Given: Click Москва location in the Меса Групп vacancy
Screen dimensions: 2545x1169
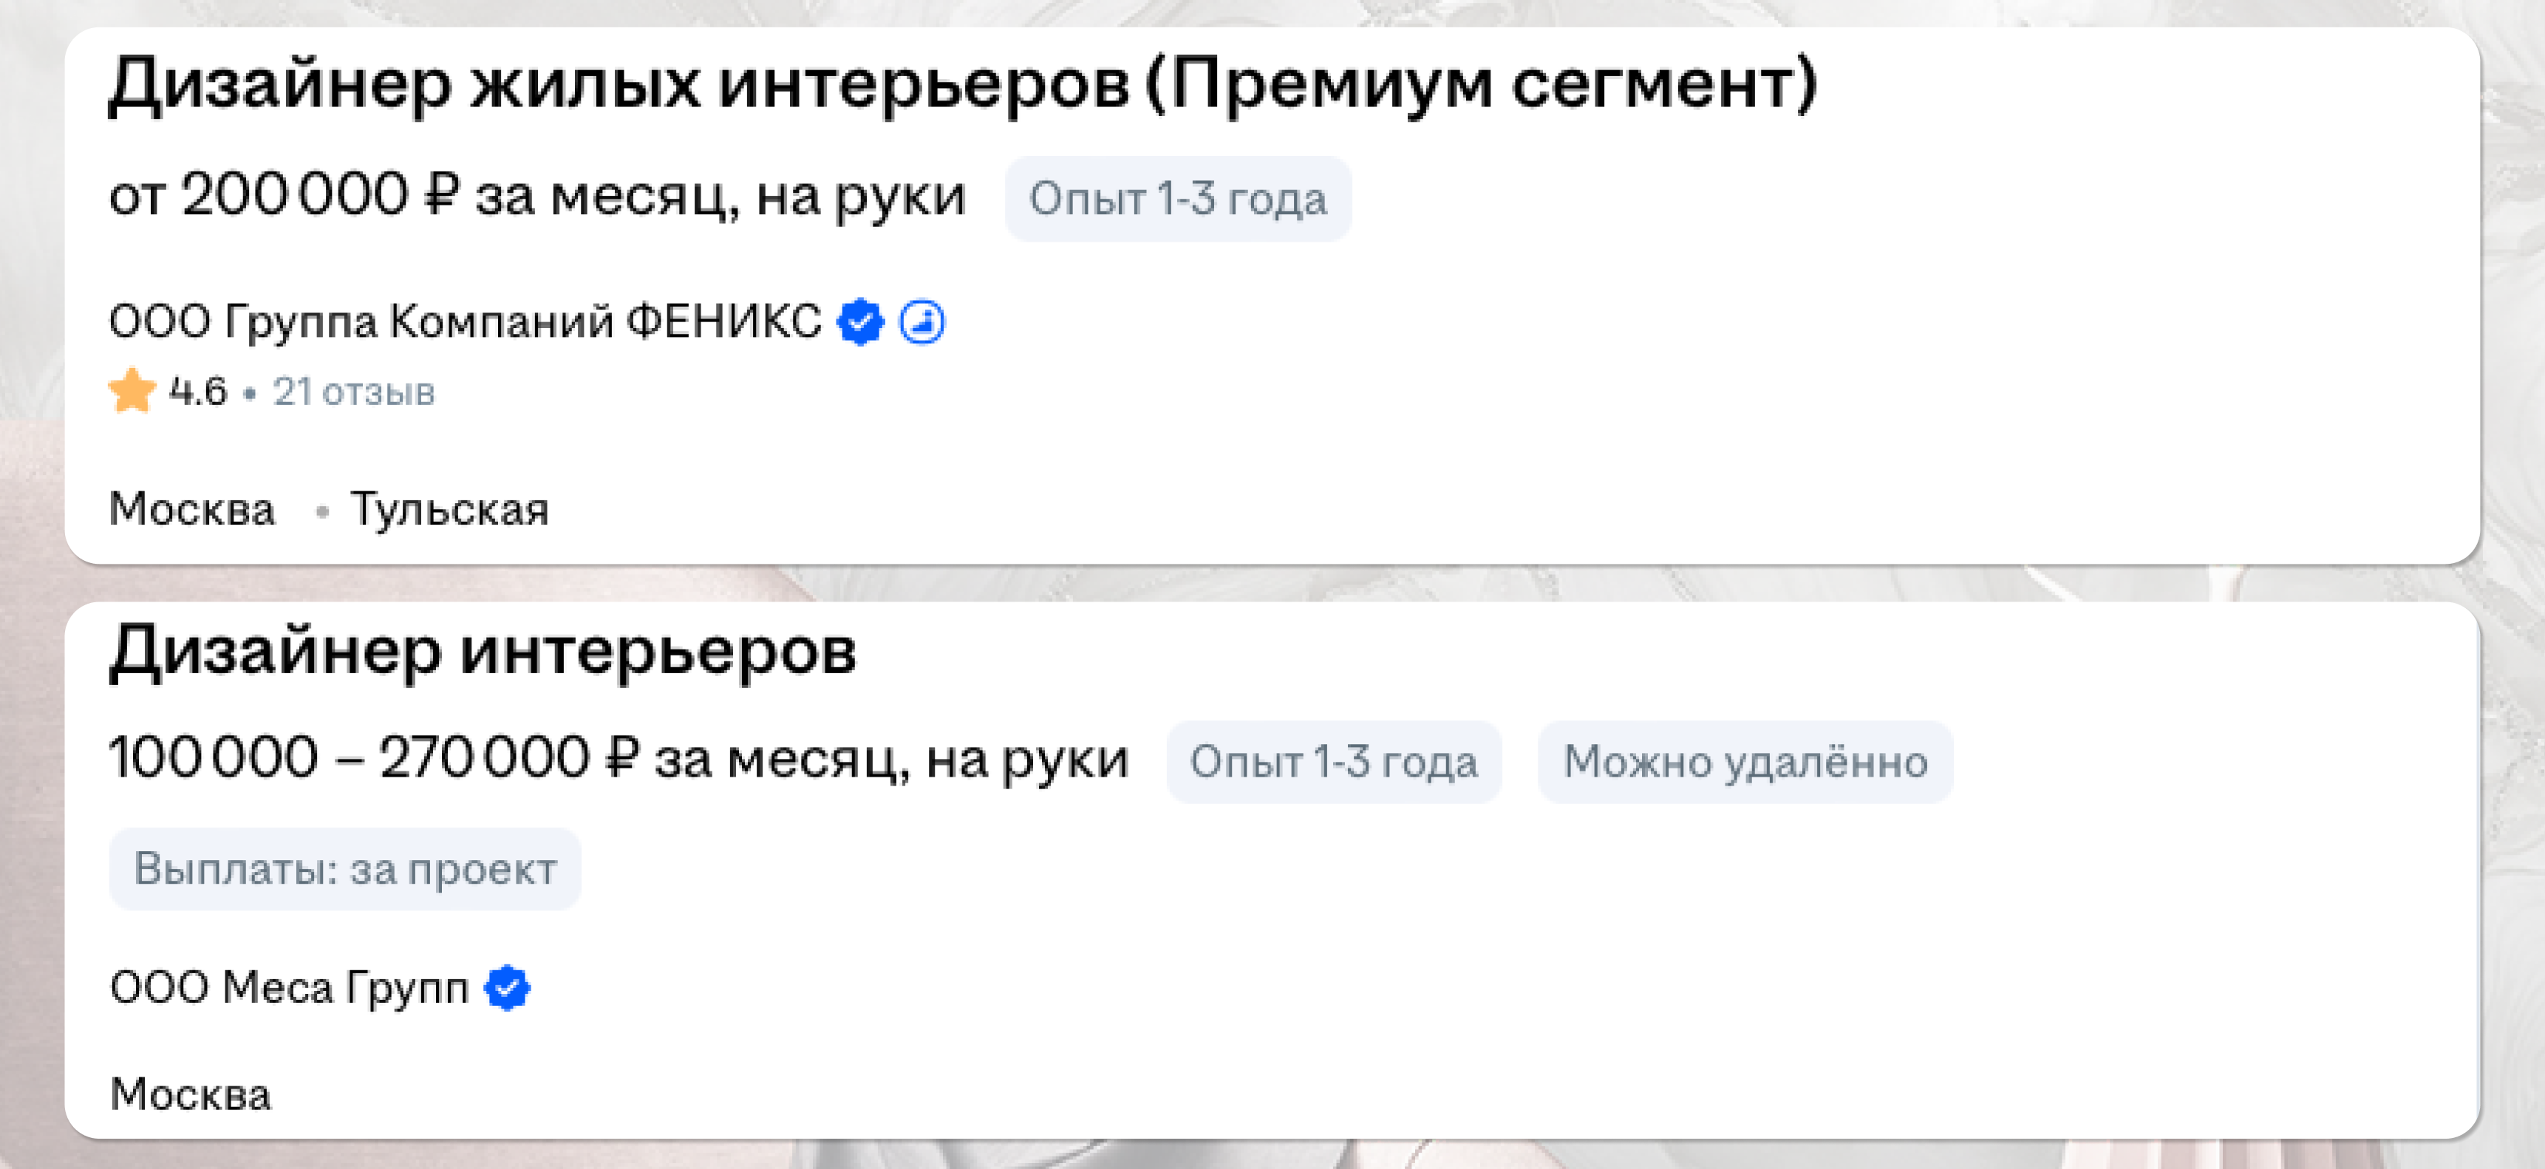Looking at the screenshot, I should tap(191, 1095).
